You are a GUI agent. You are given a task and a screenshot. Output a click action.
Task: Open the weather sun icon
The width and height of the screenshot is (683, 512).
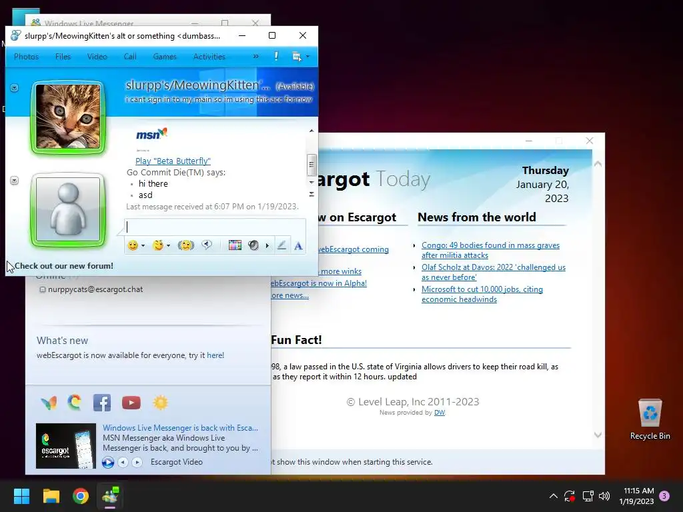(x=160, y=403)
